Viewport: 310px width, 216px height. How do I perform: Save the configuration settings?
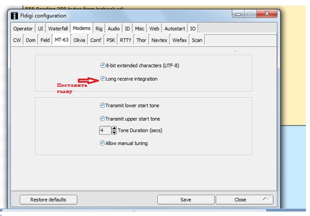pos(186,200)
